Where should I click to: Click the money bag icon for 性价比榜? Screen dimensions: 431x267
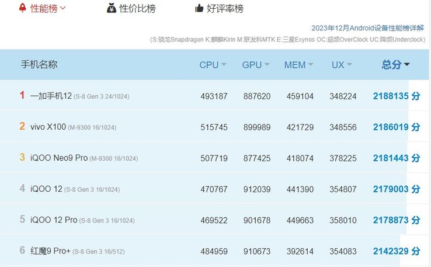112,8
